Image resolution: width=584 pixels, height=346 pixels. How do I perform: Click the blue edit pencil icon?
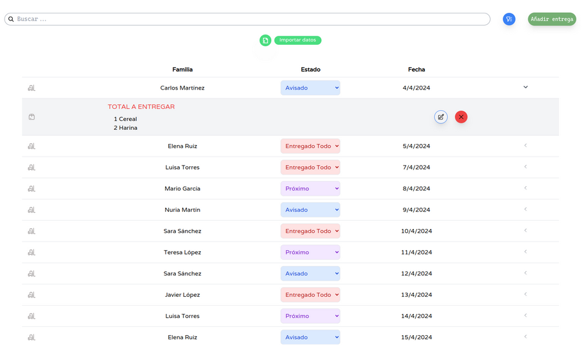[441, 117]
